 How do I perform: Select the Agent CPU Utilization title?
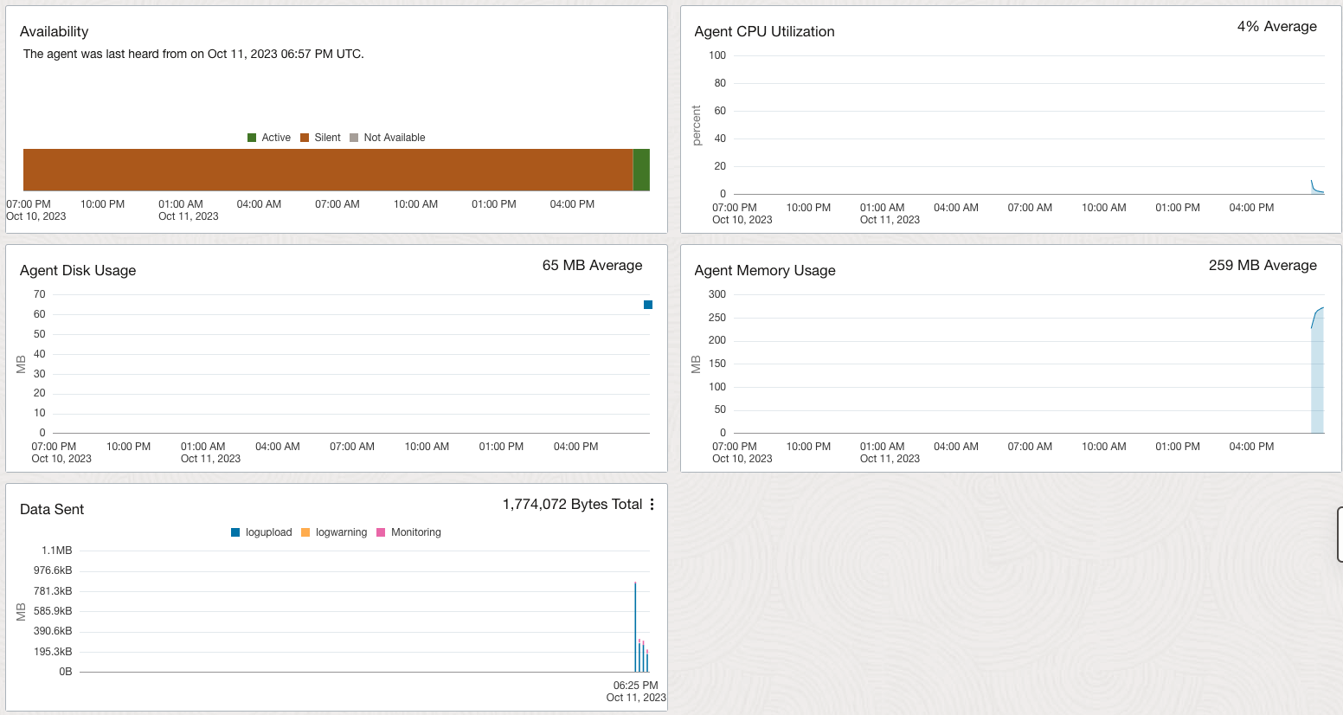click(764, 32)
